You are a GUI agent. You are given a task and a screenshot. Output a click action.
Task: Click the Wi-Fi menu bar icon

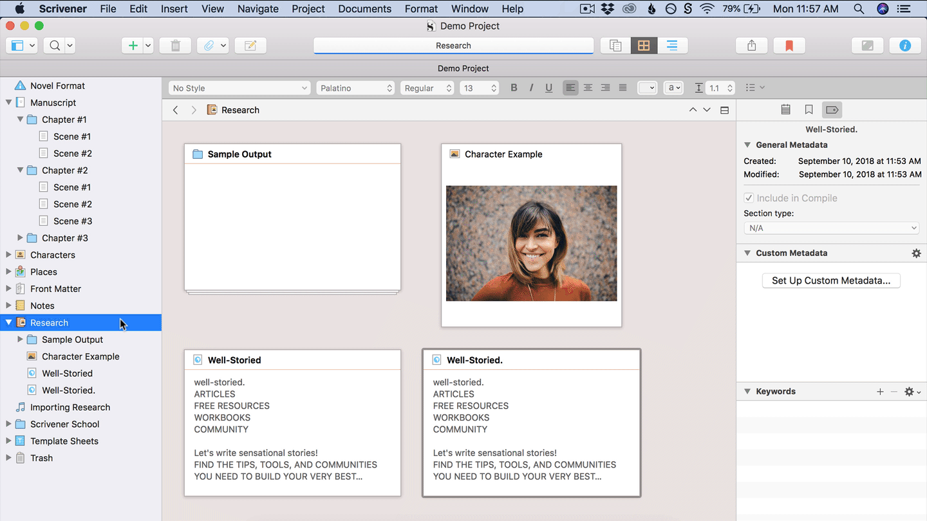tap(707, 9)
